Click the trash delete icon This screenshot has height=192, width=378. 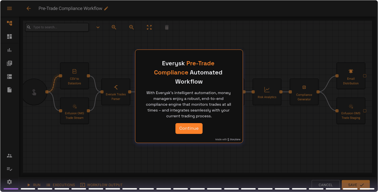(x=167, y=27)
